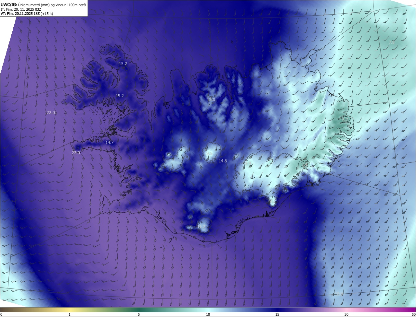Click the 11.2 value label near the south coast
Screen dimensions: 416x317
click(201, 227)
